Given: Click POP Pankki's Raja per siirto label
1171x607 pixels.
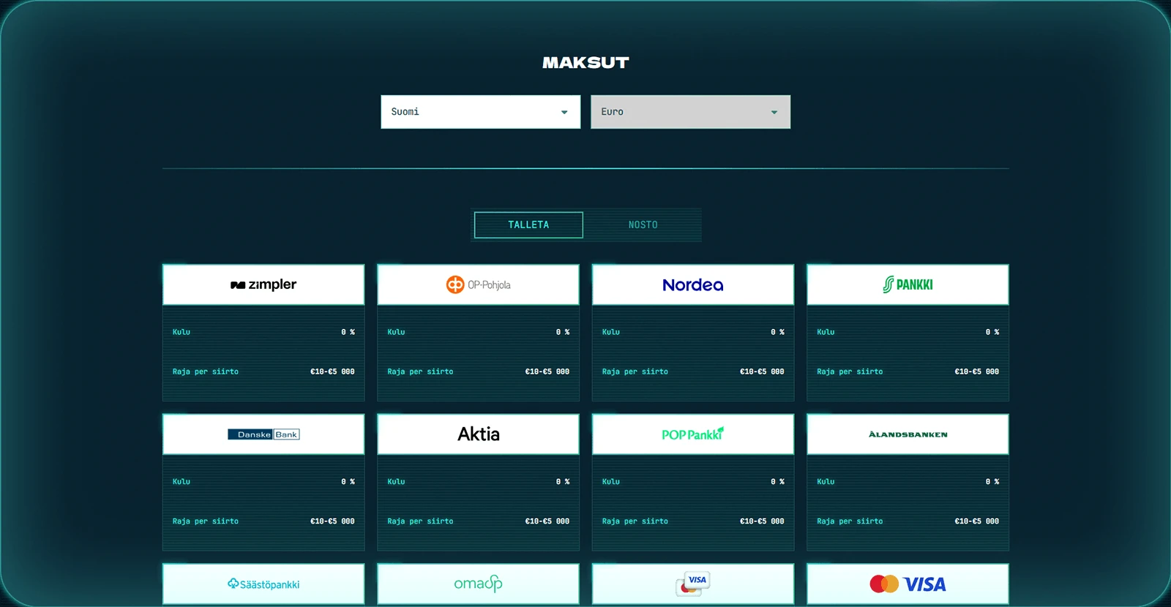Looking at the screenshot, I should click(635, 521).
